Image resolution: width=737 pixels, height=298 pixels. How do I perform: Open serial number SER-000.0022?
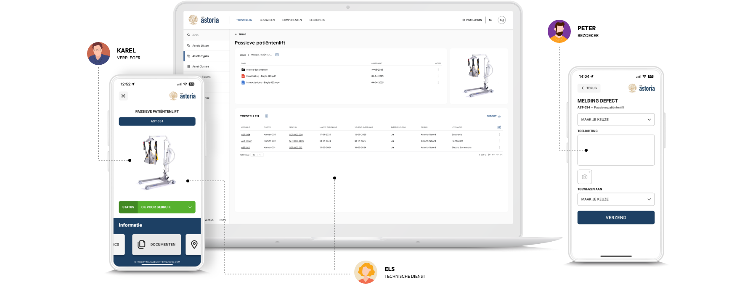coord(297,141)
